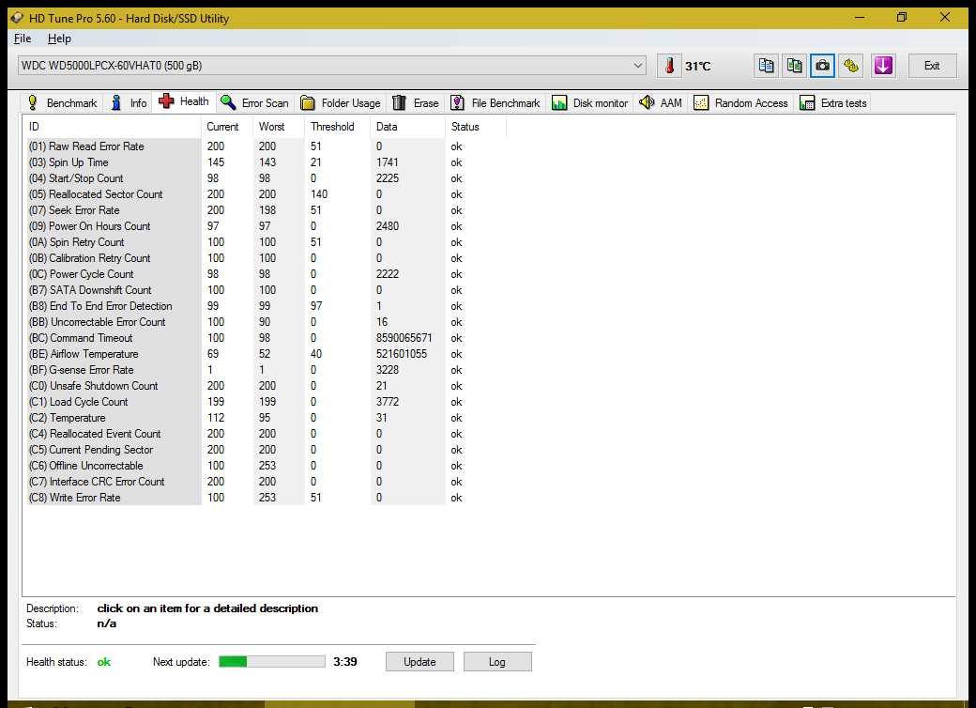Click the 8590065671 data value
The height and width of the screenshot is (708, 976).
[x=404, y=338]
